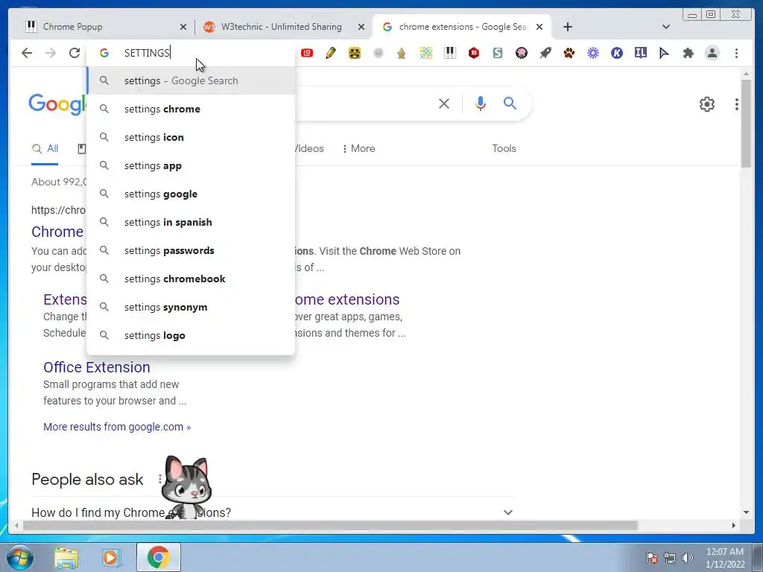
Task: Go back to the previous page
Action: click(x=27, y=53)
